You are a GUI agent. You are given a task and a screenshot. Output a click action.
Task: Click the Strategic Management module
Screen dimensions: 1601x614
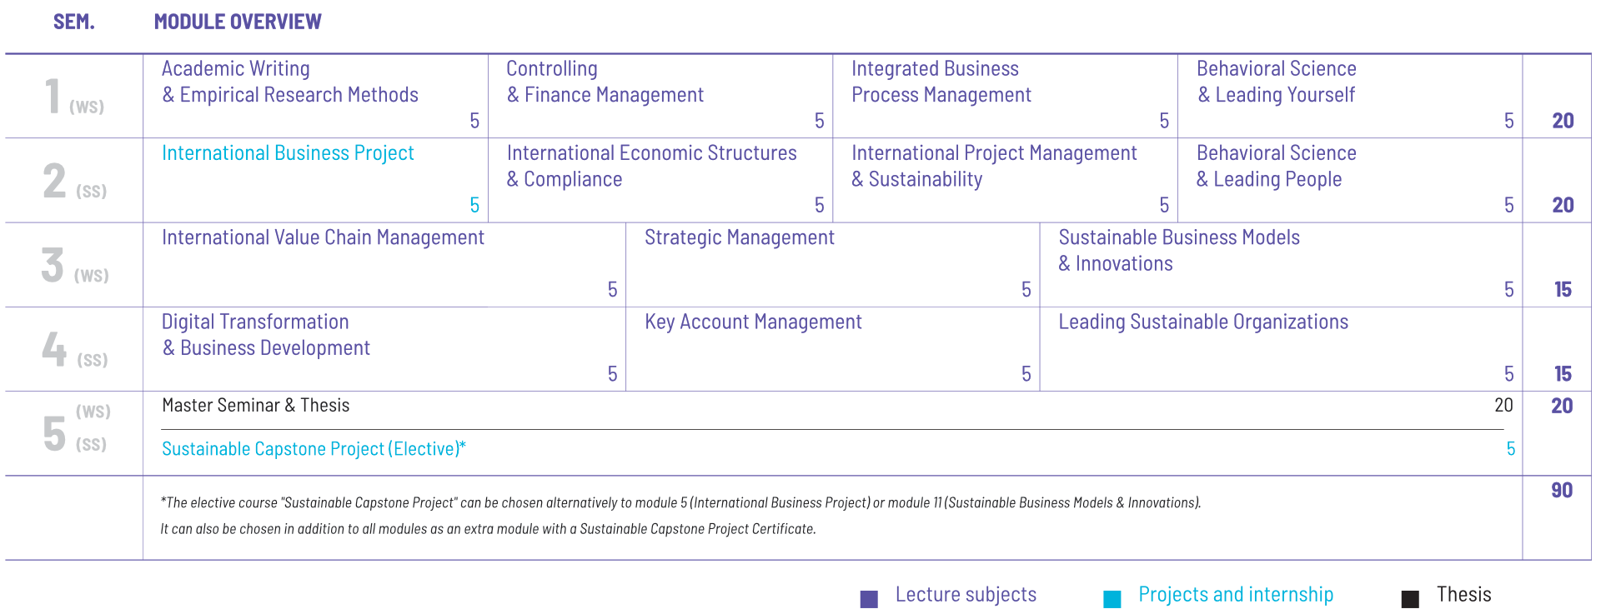point(739,238)
